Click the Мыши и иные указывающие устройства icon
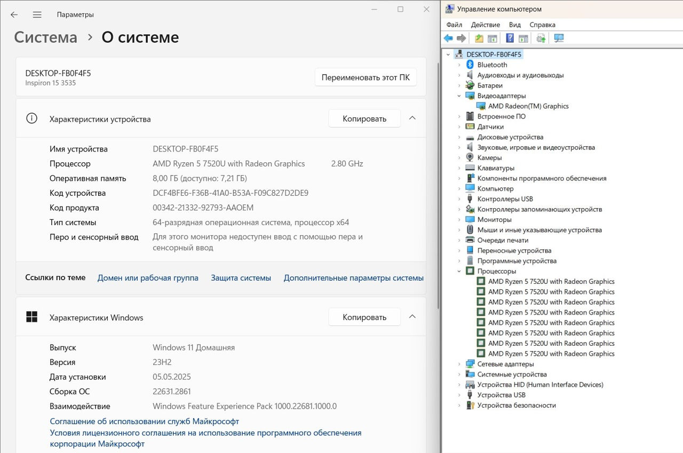This screenshot has width=683, height=453. pos(470,230)
